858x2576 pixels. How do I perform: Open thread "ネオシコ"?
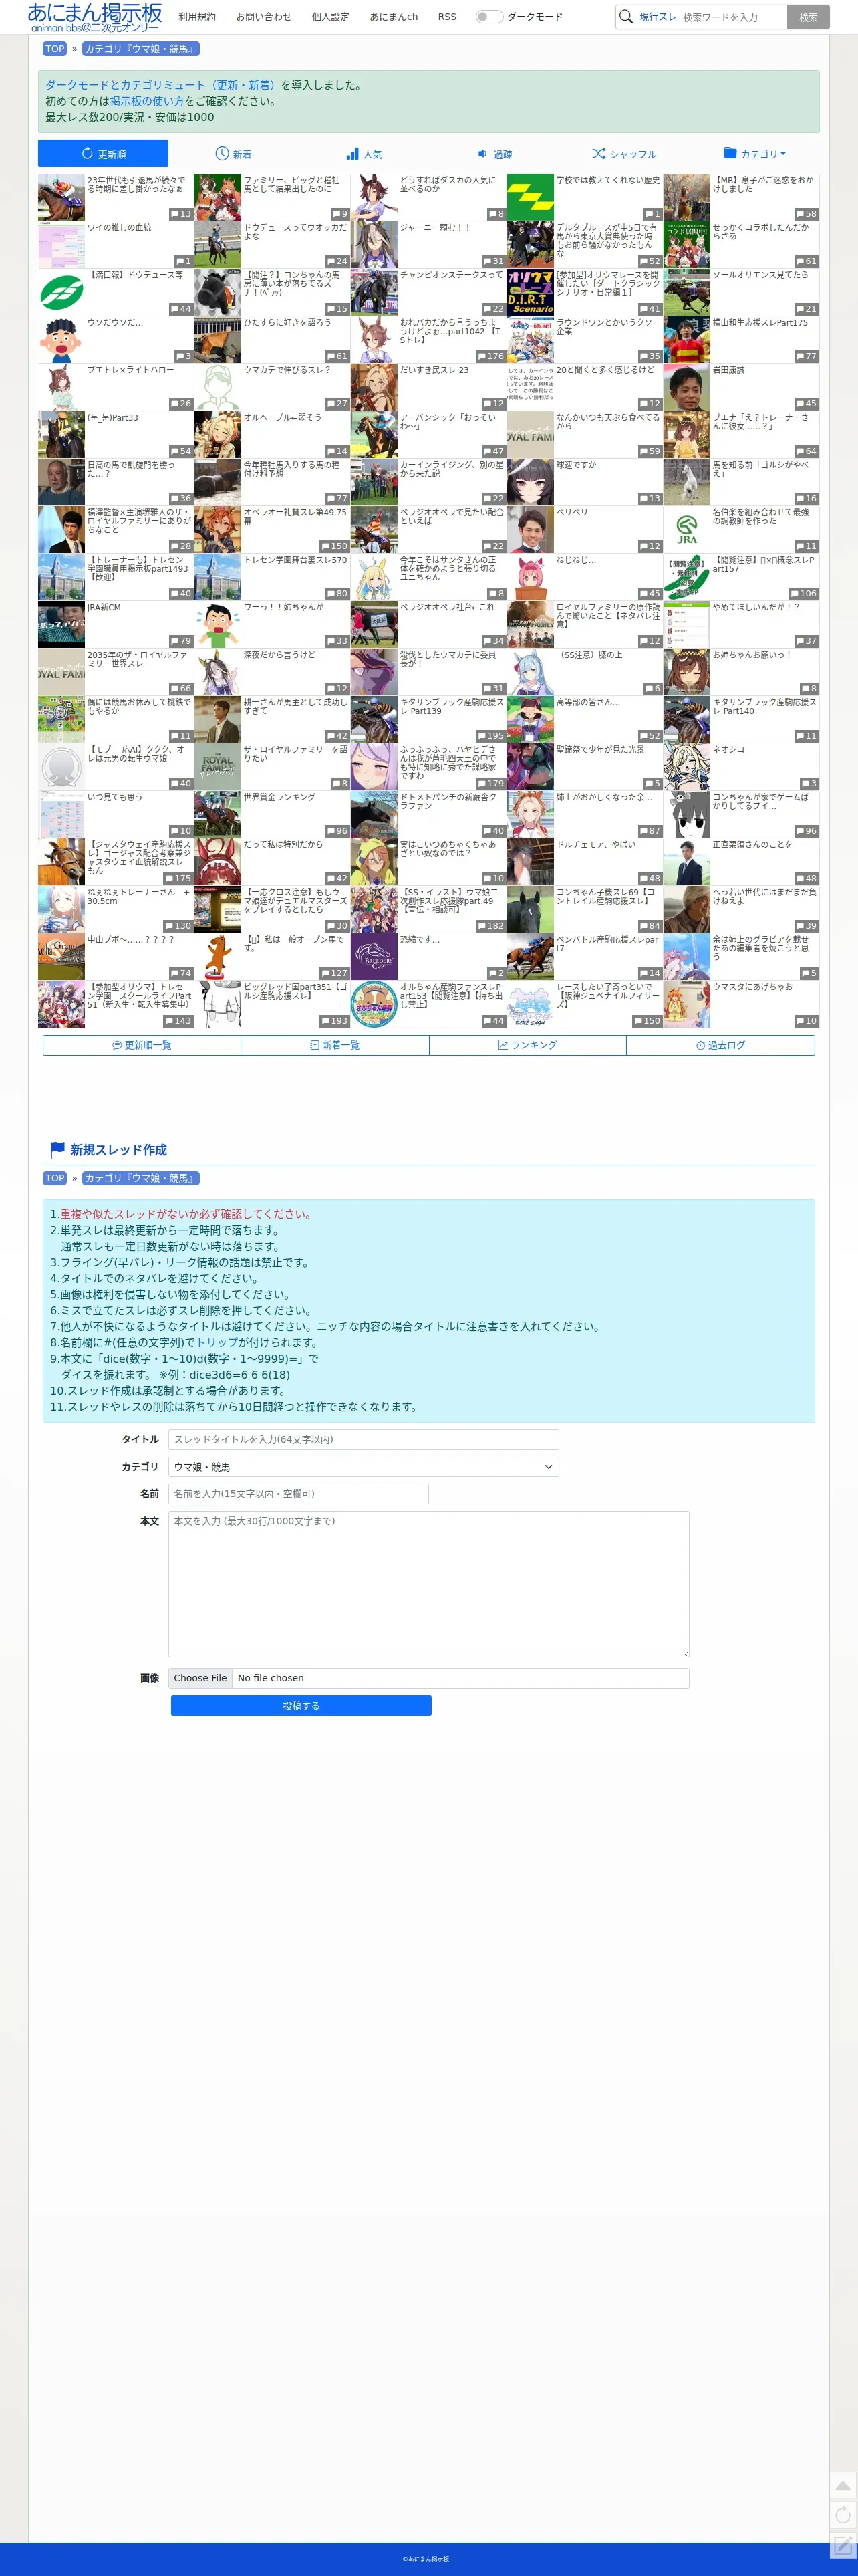pyautogui.click(x=728, y=750)
